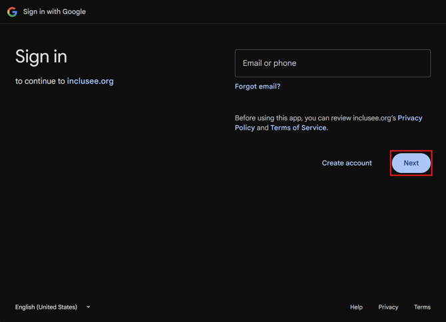
Task: Open the Terms footer link
Action: click(x=422, y=307)
